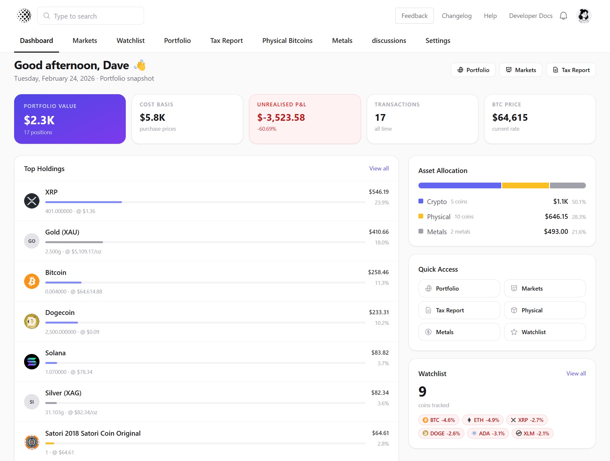The image size is (610, 461).
Task: Click View all in Top Holdings
Action: tap(379, 169)
